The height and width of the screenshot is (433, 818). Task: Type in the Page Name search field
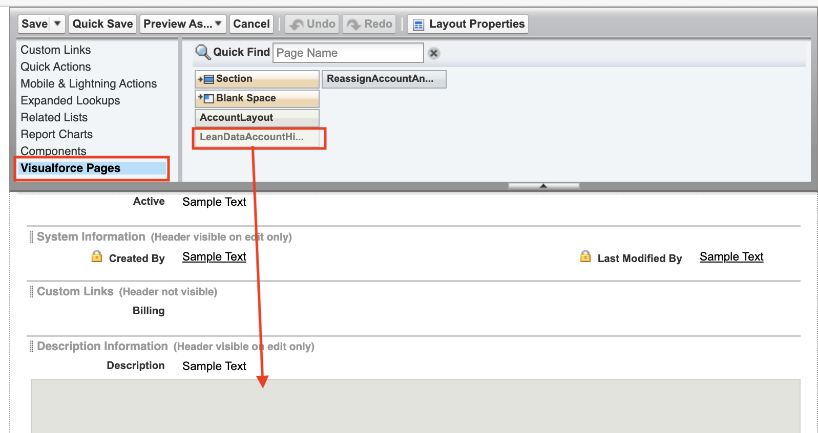(x=348, y=53)
